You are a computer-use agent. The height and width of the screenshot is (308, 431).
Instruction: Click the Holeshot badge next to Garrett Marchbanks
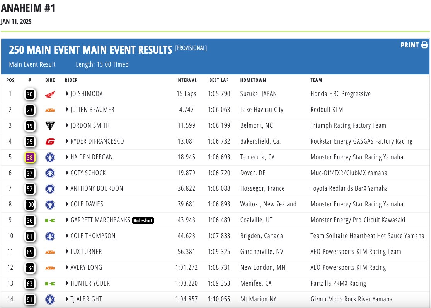[x=143, y=220]
